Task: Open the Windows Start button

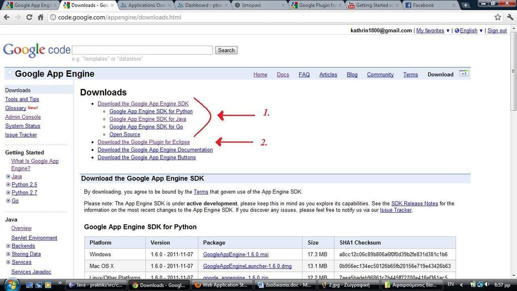Action: pyautogui.click(x=12, y=284)
